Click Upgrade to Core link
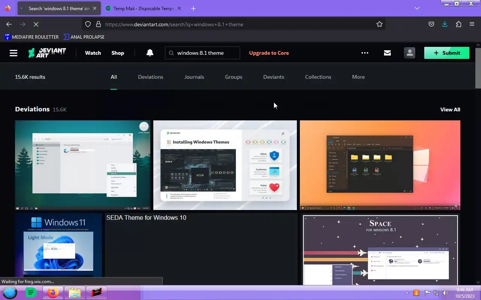This screenshot has width=481, height=300. click(269, 53)
